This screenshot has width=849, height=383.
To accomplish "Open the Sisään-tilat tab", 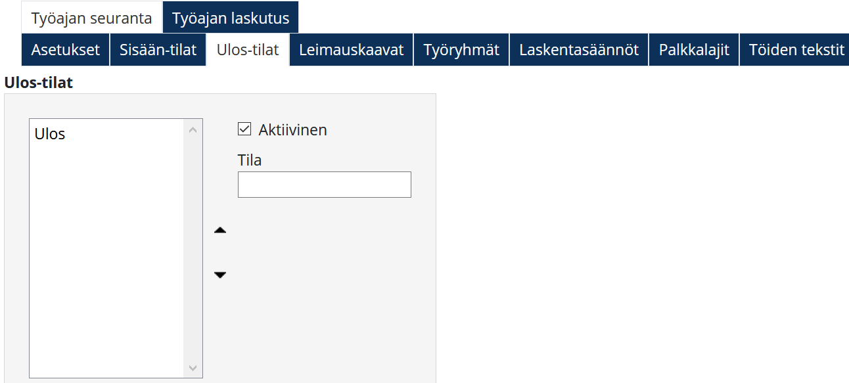I will tap(158, 50).
